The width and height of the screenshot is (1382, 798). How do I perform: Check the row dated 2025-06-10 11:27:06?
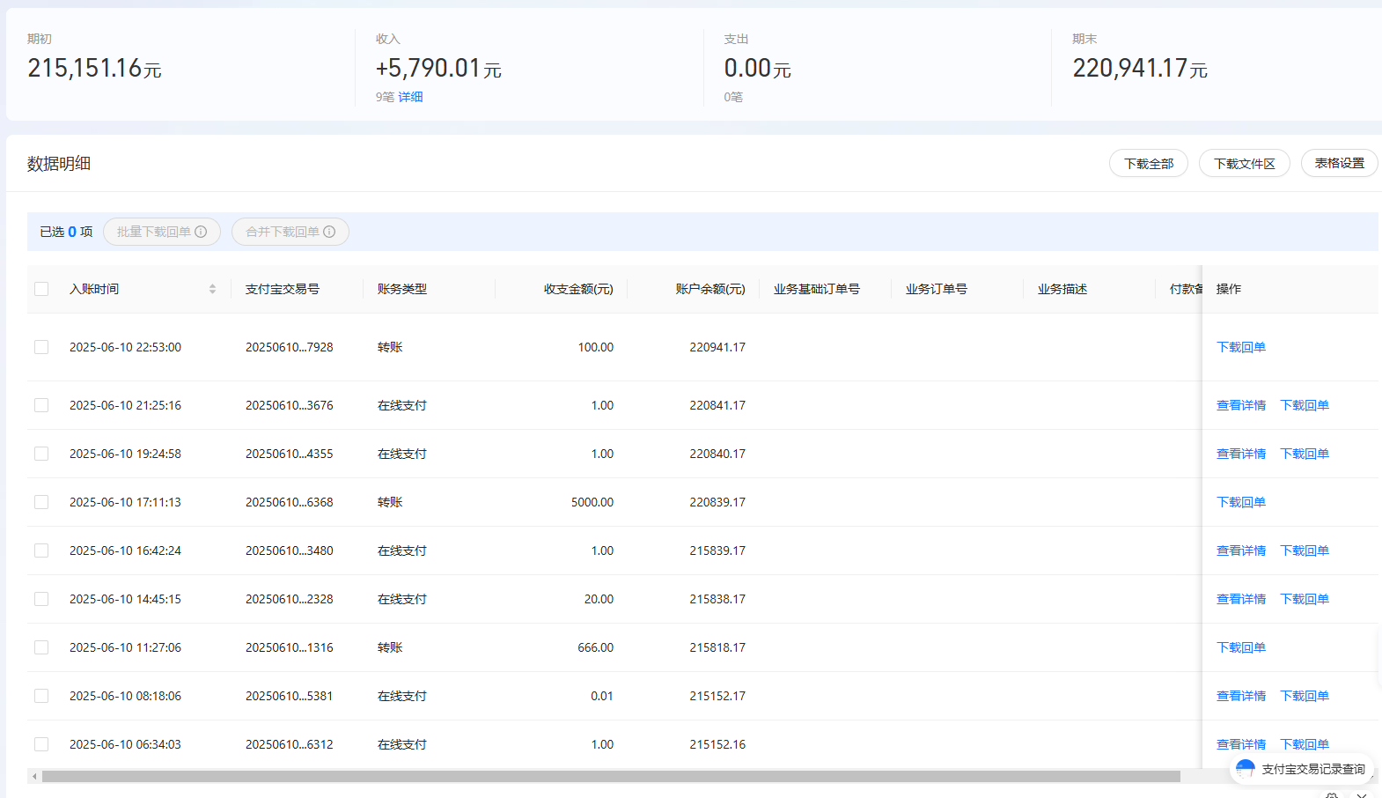41,647
